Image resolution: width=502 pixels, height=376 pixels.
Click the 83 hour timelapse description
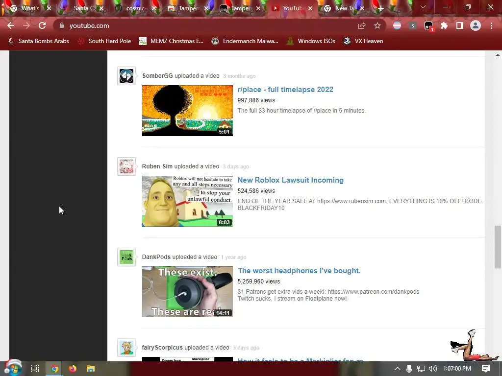301,110
